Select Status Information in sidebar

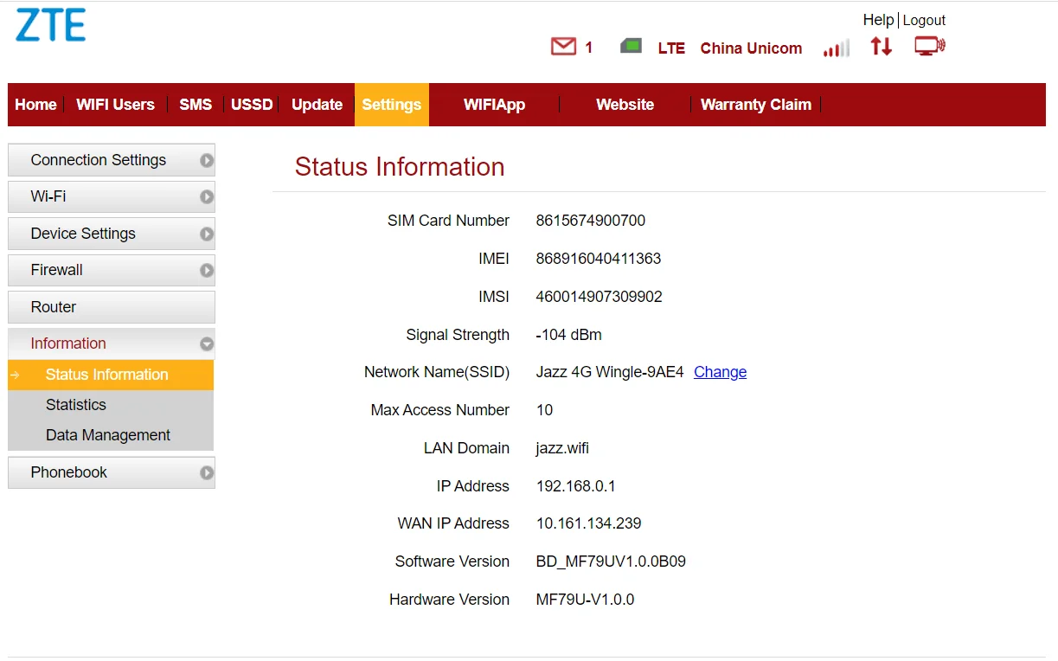coord(111,375)
